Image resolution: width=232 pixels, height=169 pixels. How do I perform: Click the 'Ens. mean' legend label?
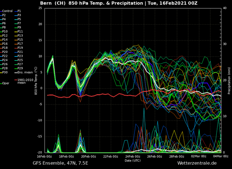25,72
